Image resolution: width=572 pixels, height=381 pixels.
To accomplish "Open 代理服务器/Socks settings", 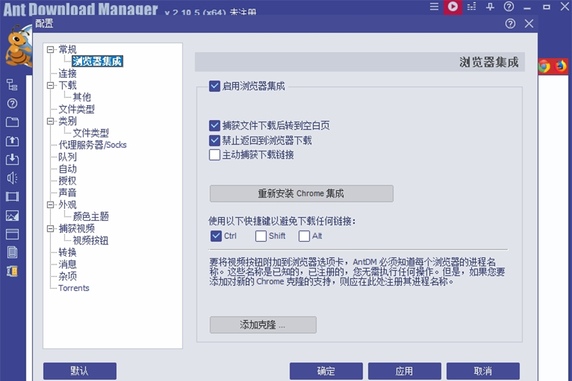I will tap(93, 144).
